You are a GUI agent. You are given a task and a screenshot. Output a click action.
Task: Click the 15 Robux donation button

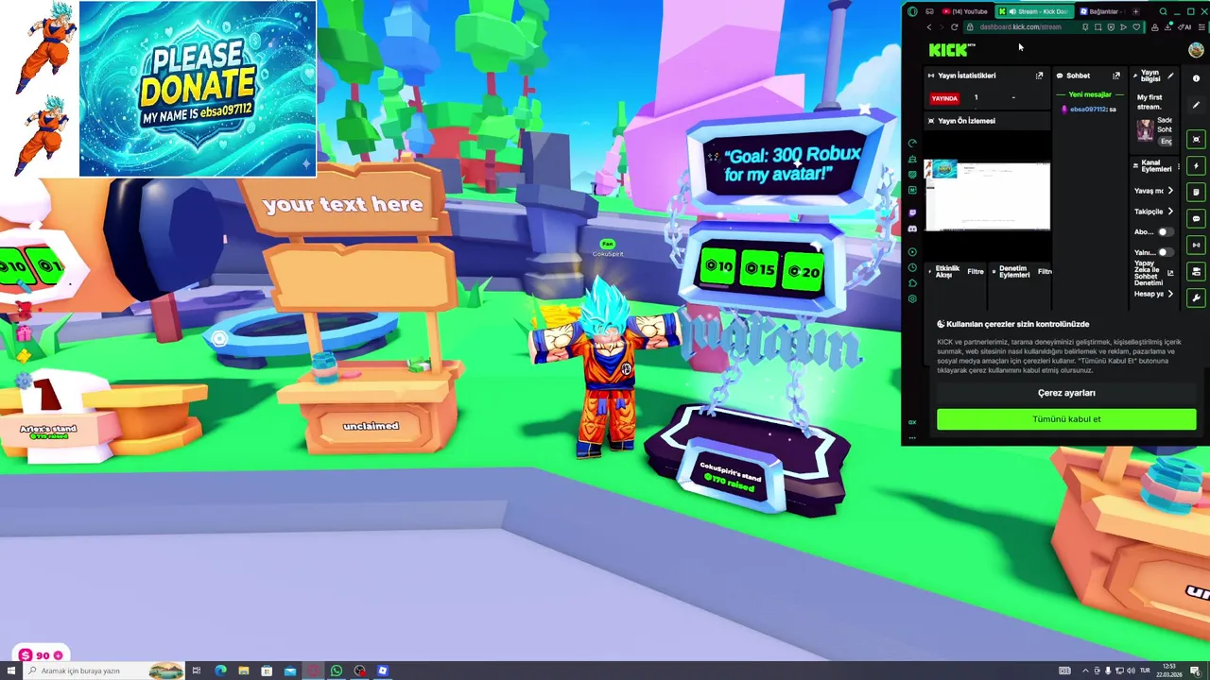click(x=761, y=270)
